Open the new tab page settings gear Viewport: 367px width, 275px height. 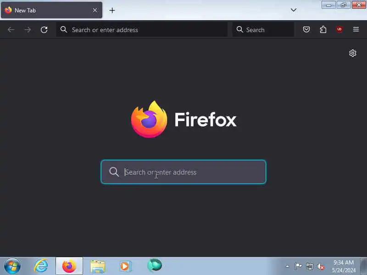pos(352,53)
